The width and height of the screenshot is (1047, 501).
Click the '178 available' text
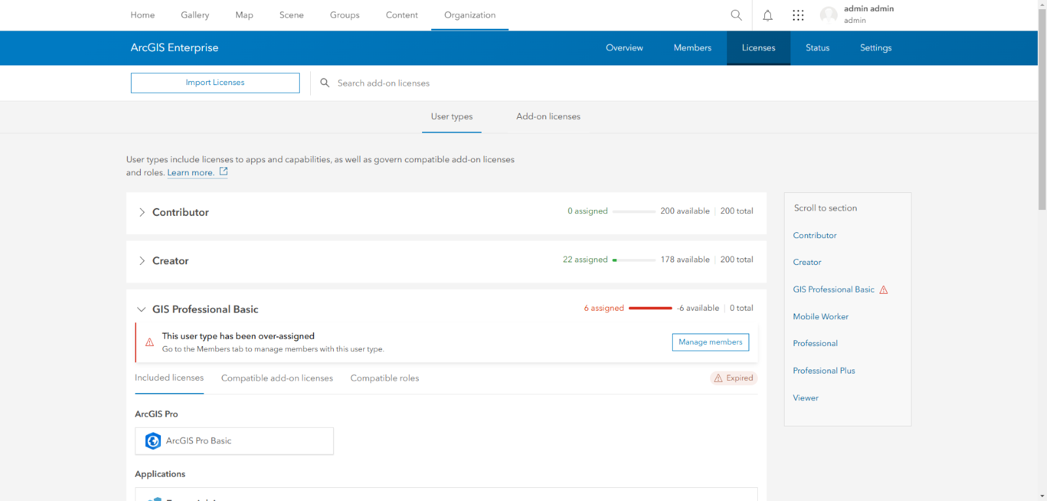pos(685,260)
